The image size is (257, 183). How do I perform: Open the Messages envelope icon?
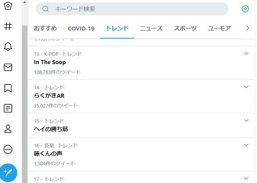[x=8, y=67]
